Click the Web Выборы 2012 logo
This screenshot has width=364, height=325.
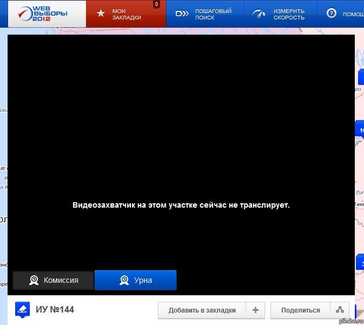click(43, 14)
